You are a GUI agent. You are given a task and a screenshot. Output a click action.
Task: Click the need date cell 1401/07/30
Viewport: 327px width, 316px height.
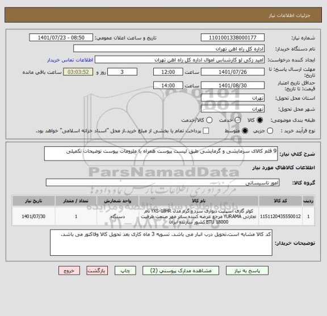tap(33, 216)
